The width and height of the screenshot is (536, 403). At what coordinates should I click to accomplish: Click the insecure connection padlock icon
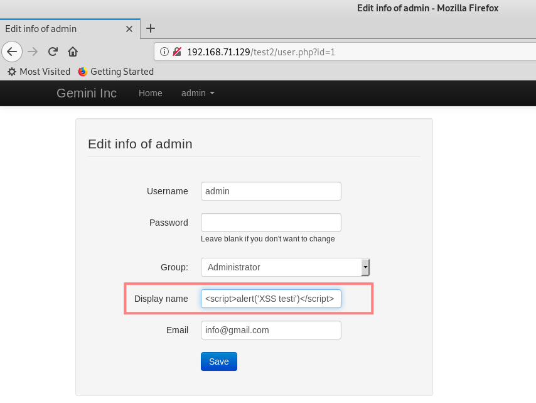click(x=177, y=52)
